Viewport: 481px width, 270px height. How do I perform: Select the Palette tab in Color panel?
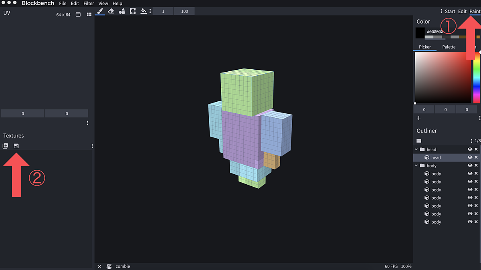point(449,47)
